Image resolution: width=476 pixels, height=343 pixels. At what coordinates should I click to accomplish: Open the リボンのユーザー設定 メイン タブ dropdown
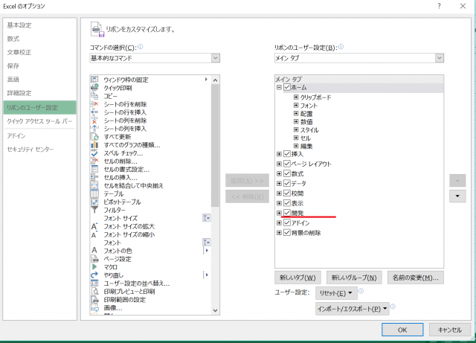[439, 58]
